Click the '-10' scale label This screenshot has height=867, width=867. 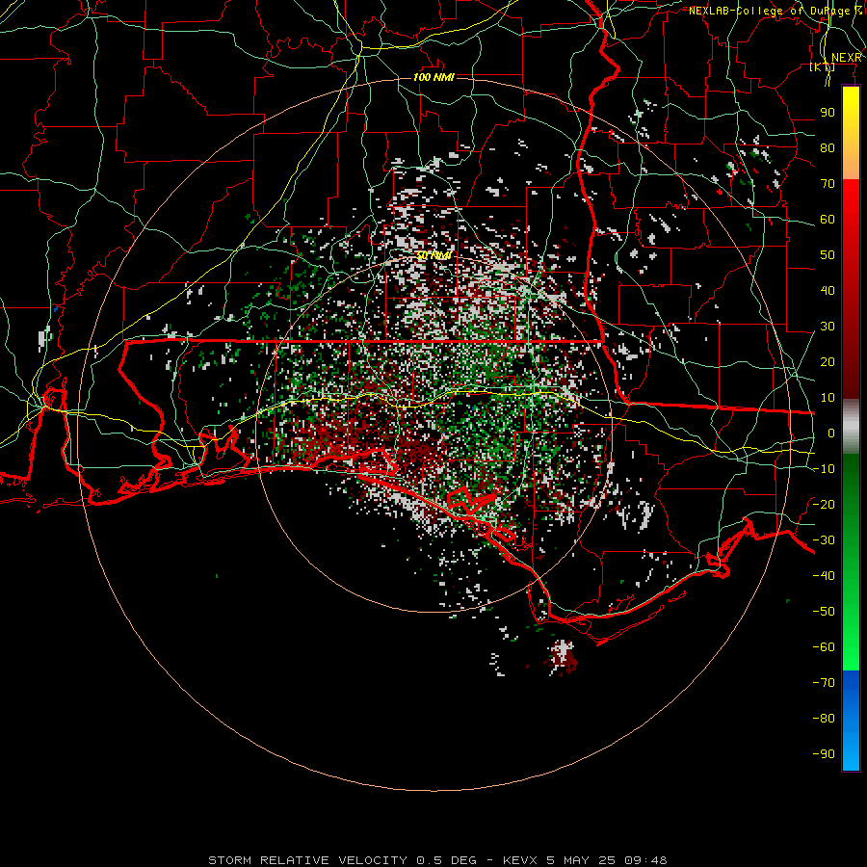[x=824, y=469]
